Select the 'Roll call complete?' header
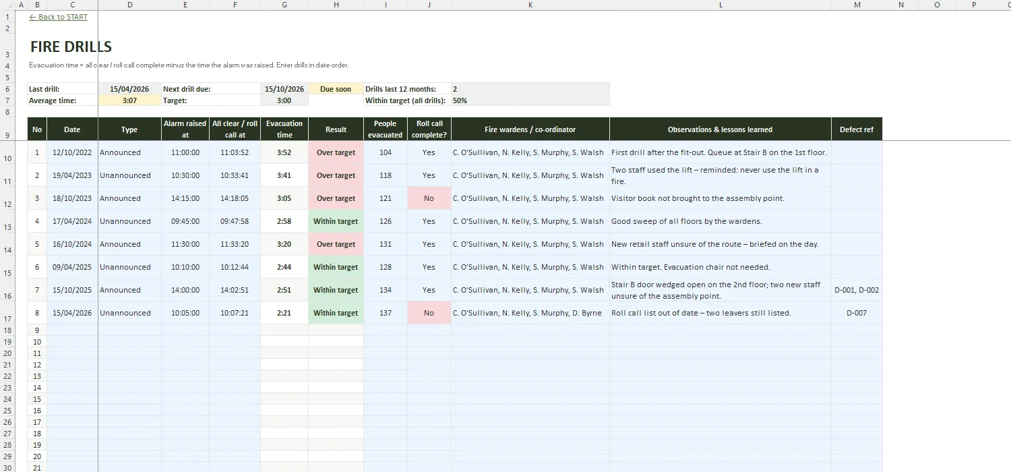This screenshot has height=472, width=1011. click(429, 129)
